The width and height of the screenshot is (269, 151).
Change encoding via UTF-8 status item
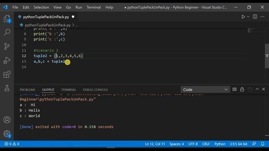[x=193, y=144]
